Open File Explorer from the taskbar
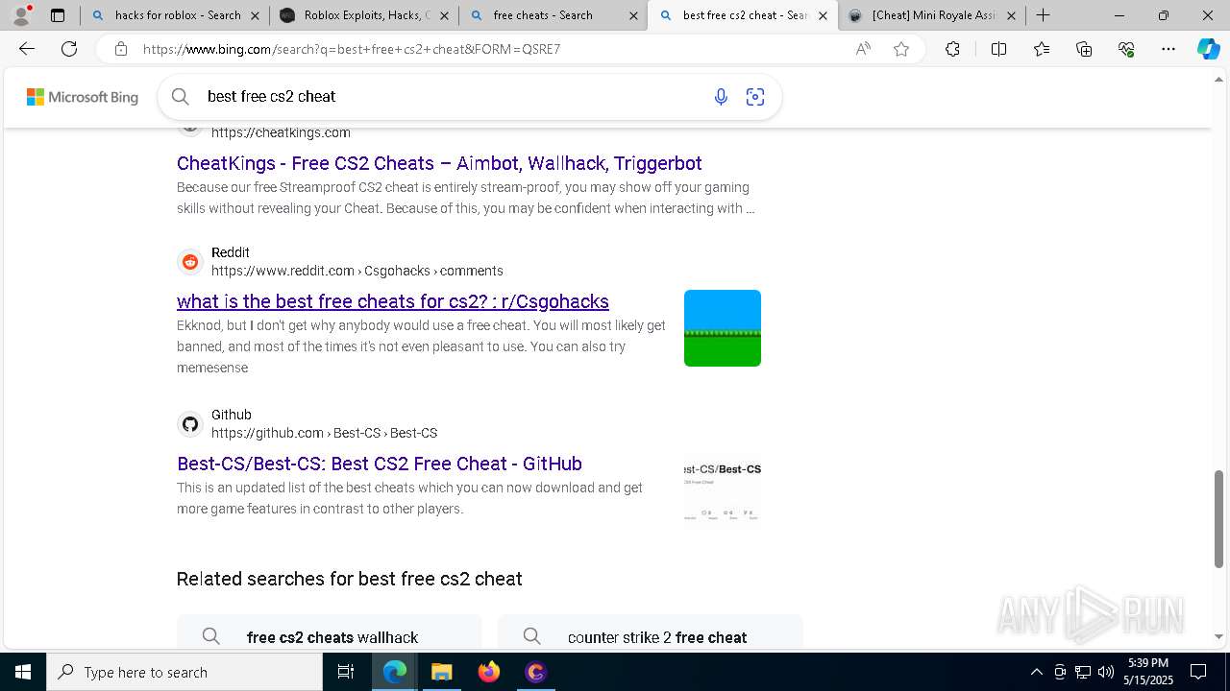The width and height of the screenshot is (1230, 691). [441, 672]
